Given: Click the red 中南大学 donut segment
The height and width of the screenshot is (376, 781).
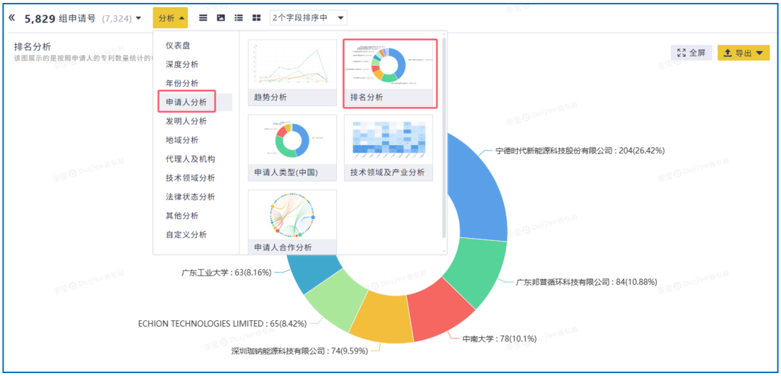Looking at the screenshot, I should pos(438,311).
